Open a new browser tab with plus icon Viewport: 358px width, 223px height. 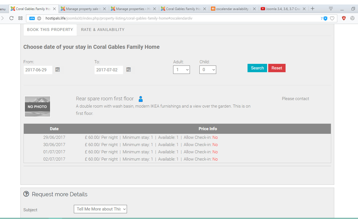point(313,9)
